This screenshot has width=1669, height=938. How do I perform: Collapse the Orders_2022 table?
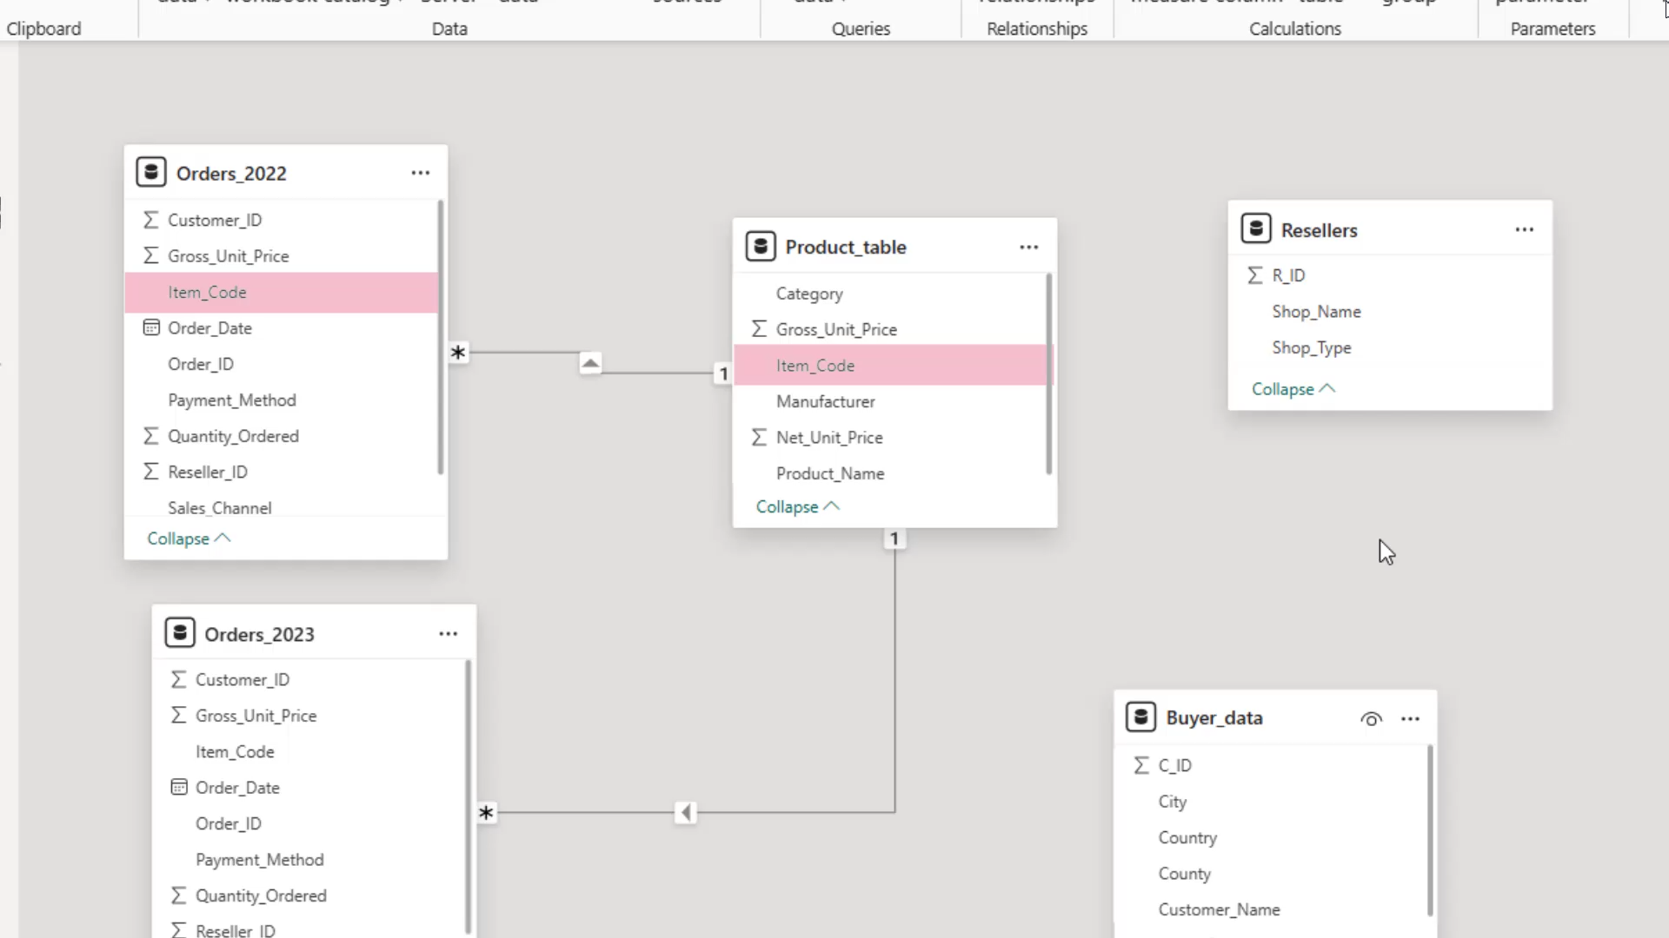pyautogui.click(x=189, y=538)
